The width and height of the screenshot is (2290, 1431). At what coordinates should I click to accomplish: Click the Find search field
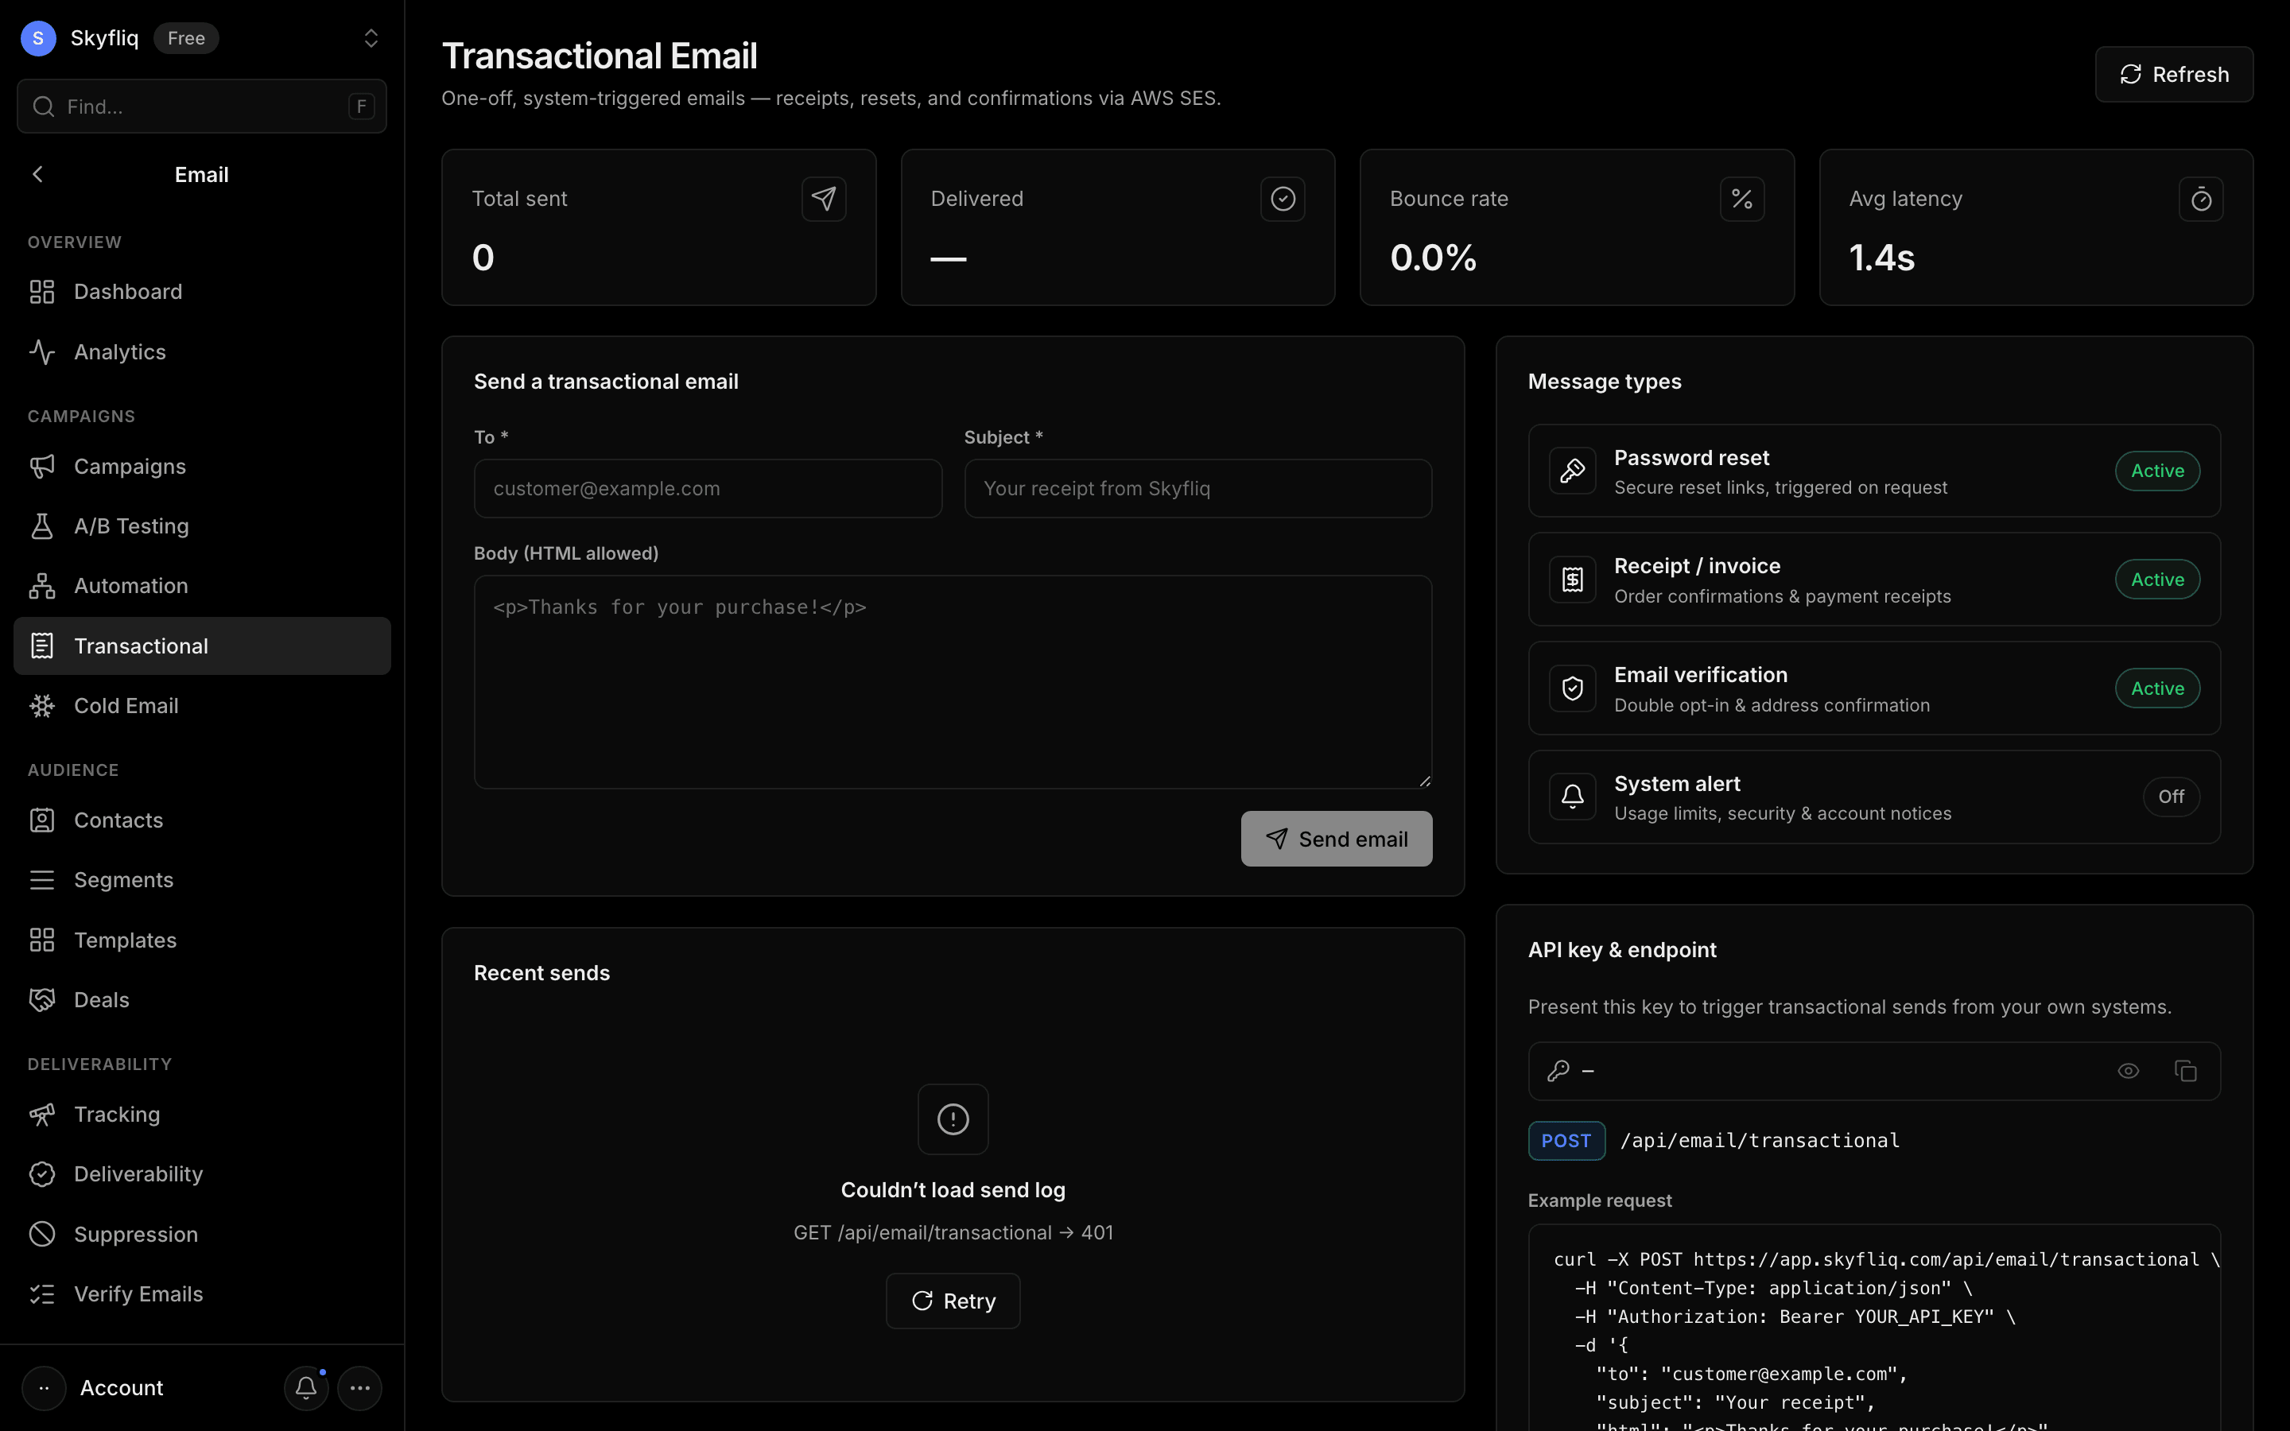pos(201,106)
